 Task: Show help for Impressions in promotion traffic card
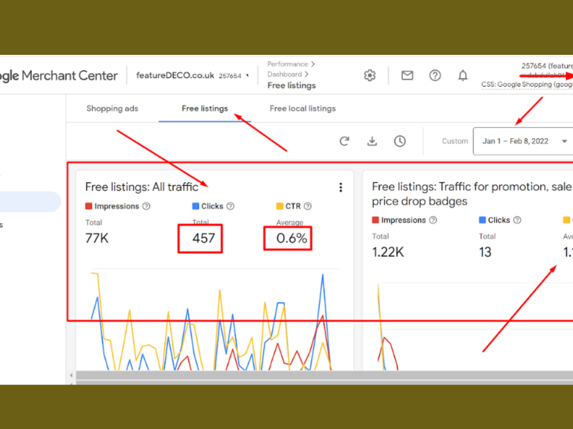click(x=433, y=220)
